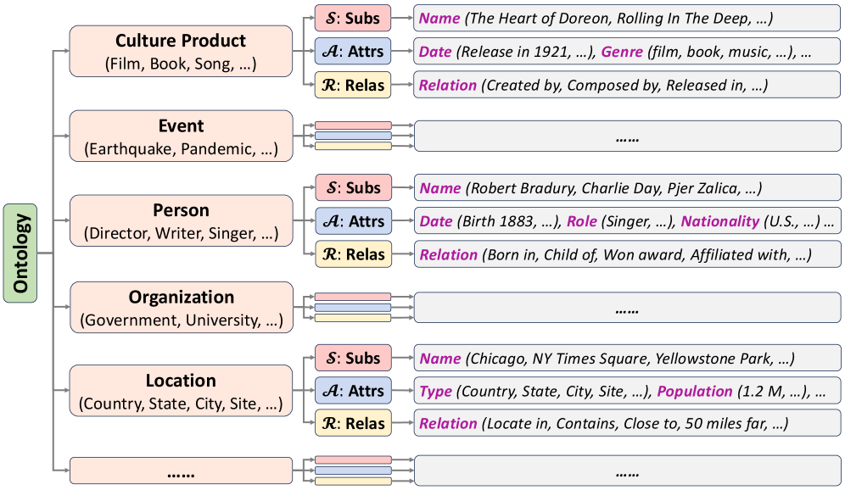Click the R: Relas box for Location

tap(353, 424)
